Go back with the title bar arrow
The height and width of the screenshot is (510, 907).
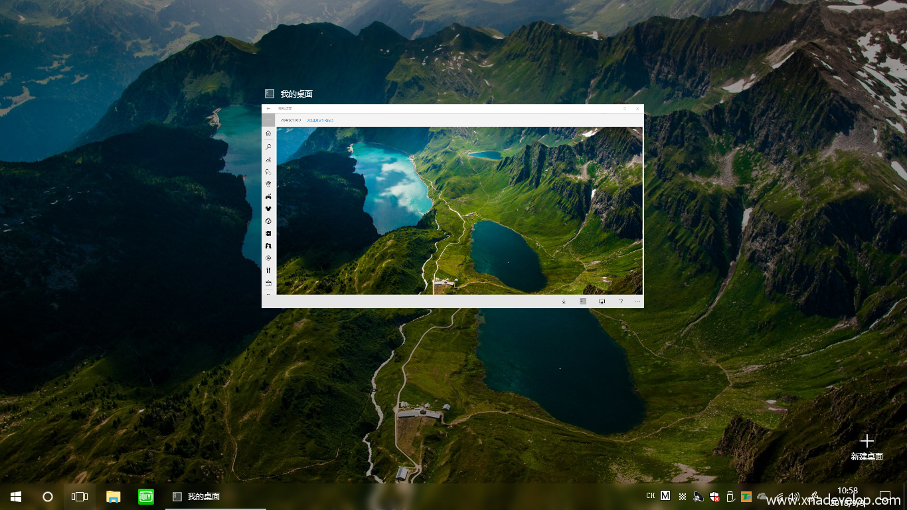pyautogui.click(x=268, y=108)
